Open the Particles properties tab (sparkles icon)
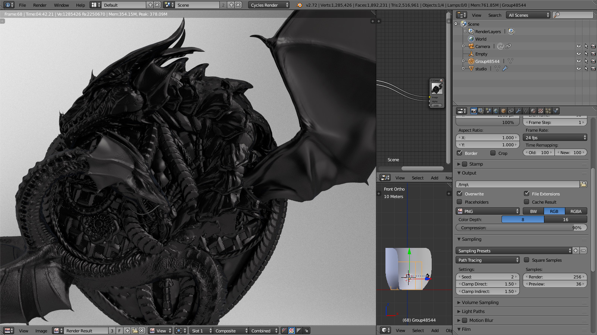Screen dimensions: 597x335 [548, 111]
